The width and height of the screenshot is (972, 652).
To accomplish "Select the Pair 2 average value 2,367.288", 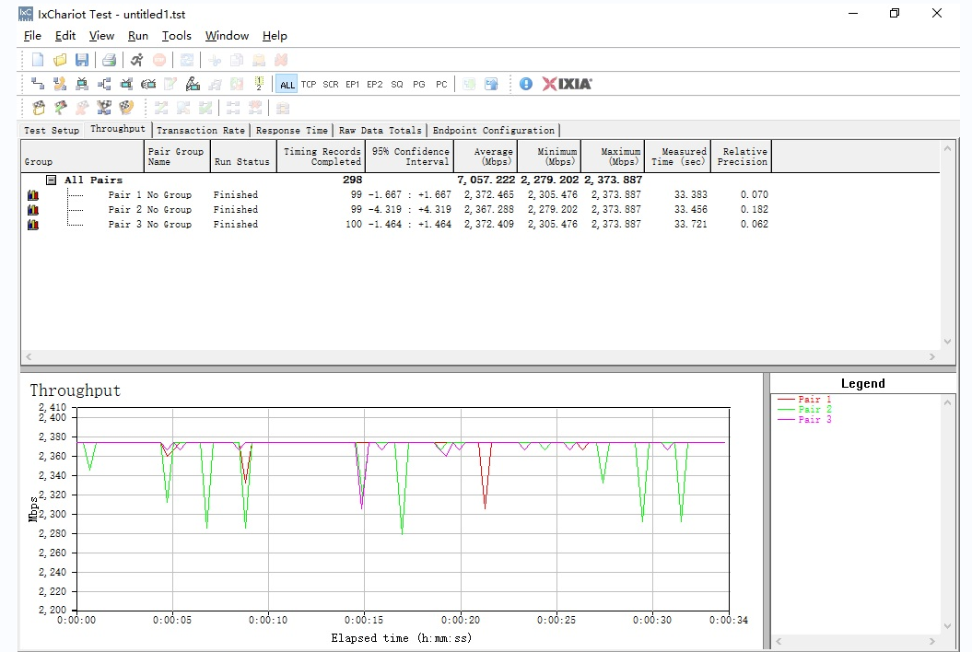I will [x=489, y=209].
